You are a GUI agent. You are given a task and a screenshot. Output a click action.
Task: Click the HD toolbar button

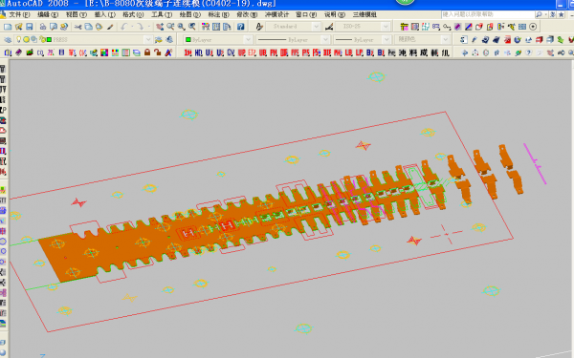198,53
